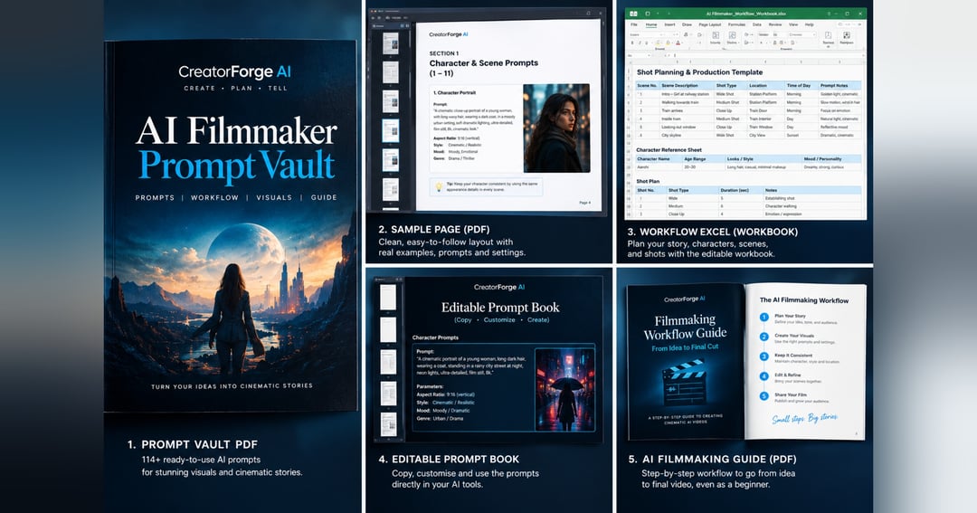Viewport: 977px width, 513px height.
Task: Click the 'AI Filmmaker' title on book cover
Action: coord(236,131)
